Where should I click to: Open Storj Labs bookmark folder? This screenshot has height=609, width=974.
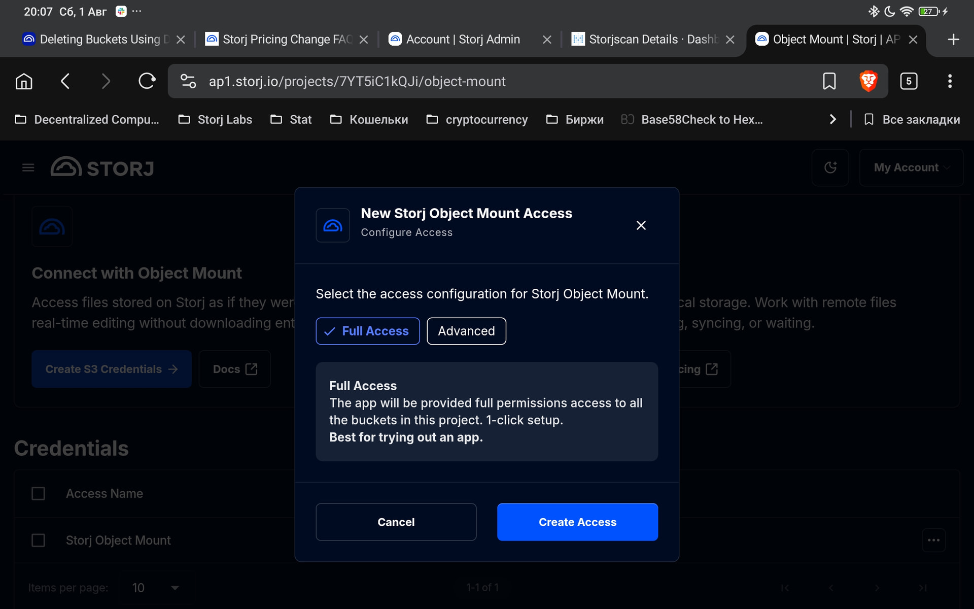215,119
